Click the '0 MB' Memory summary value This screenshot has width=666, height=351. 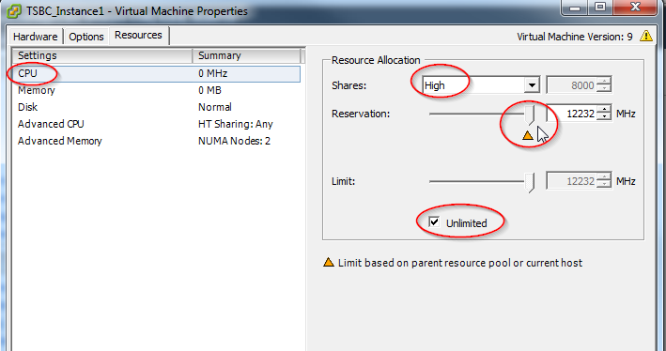point(209,90)
